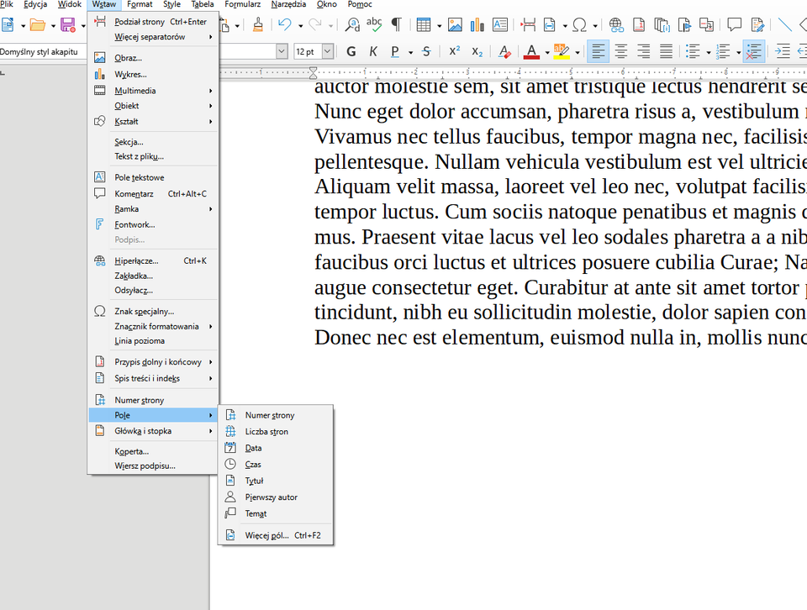The height and width of the screenshot is (610, 807).
Task: Open the Tabela menu
Action: (203, 4)
